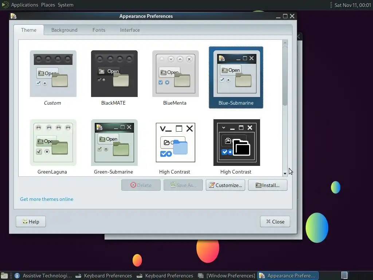The image size is (373, 280).
Task: Switch to Assistive Technologies taskbar entry
Action: click(x=43, y=276)
